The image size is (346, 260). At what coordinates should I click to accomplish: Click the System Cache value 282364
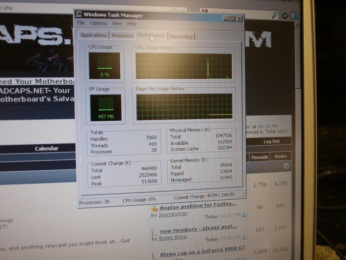(x=225, y=148)
